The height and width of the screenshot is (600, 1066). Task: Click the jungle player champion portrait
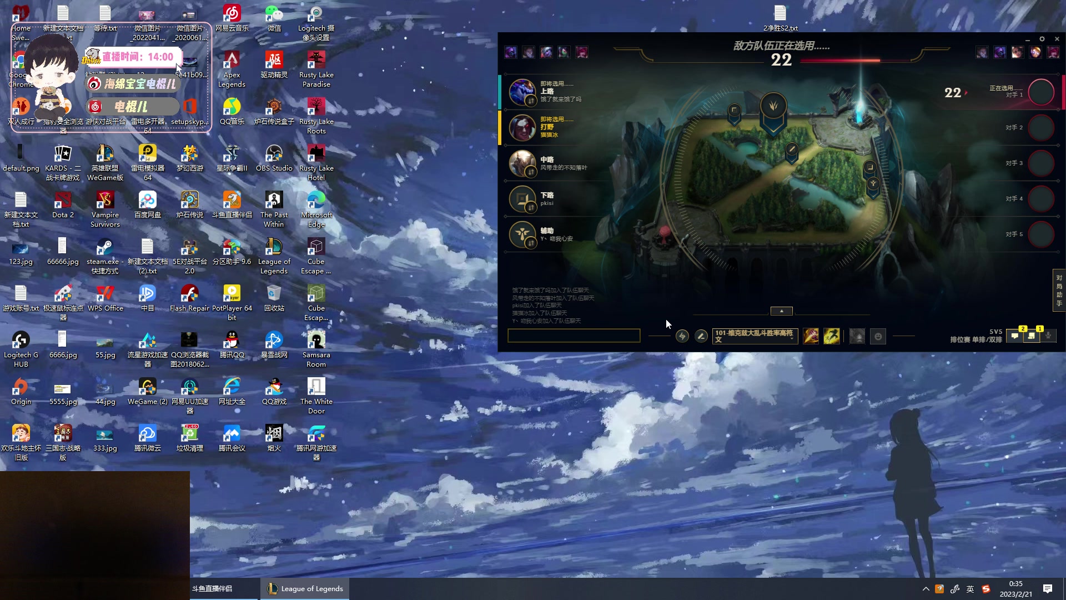click(x=522, y=127)
